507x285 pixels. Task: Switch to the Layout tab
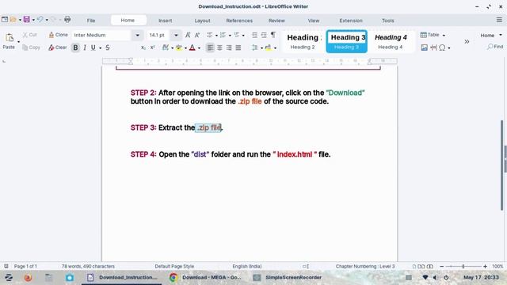click(203, 21)
